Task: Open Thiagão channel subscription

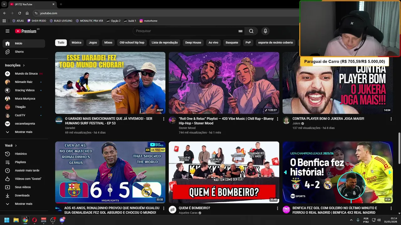Action: pos(24,107)
